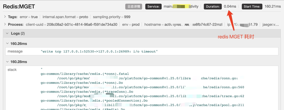Select the pool.go:211 path line
The height and width of the screenshot is (110, 284).
click(x=151, y=105)
